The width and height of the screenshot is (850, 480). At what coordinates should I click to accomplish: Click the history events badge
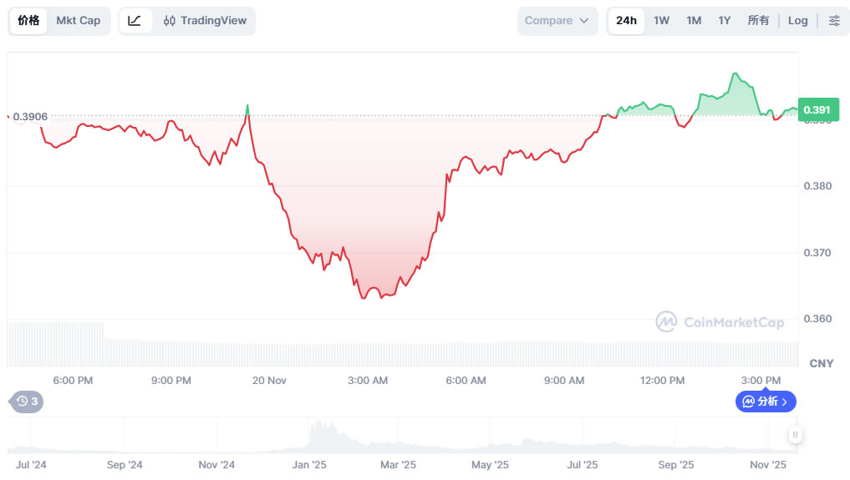click(x=27, y=402)
